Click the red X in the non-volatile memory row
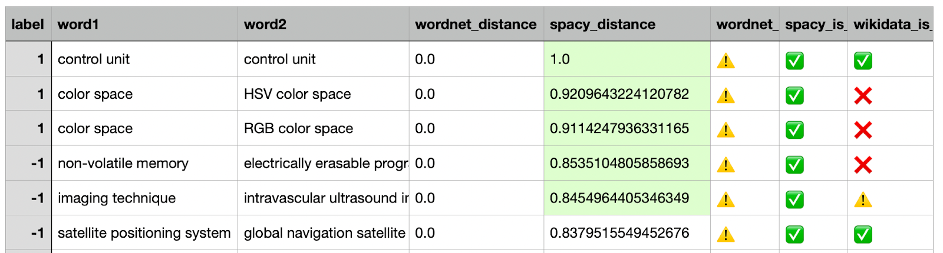 (x=863, y=165)
